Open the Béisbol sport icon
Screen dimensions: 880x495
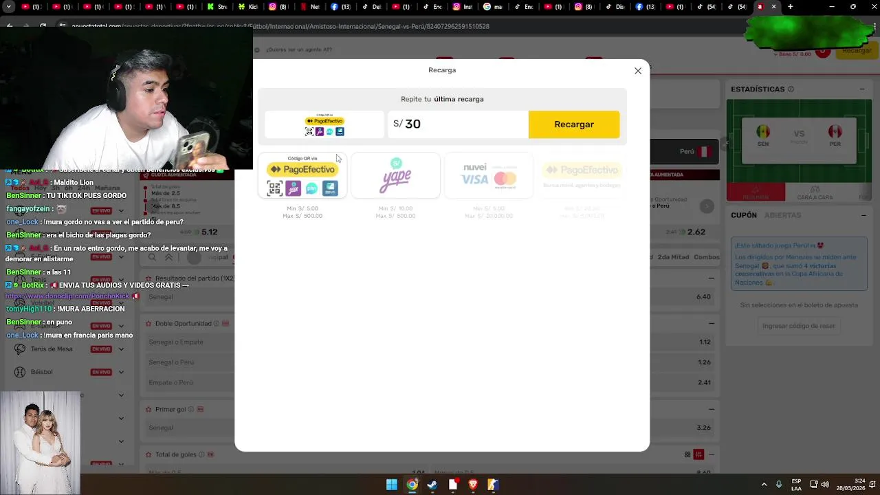tap(19, 372)
